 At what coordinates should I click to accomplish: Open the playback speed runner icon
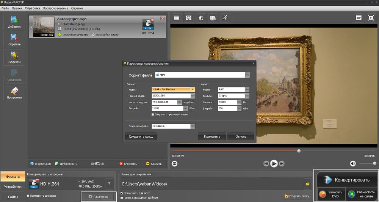[225, 18]
